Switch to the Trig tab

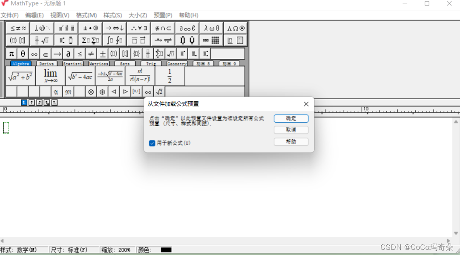pos(151,63)
